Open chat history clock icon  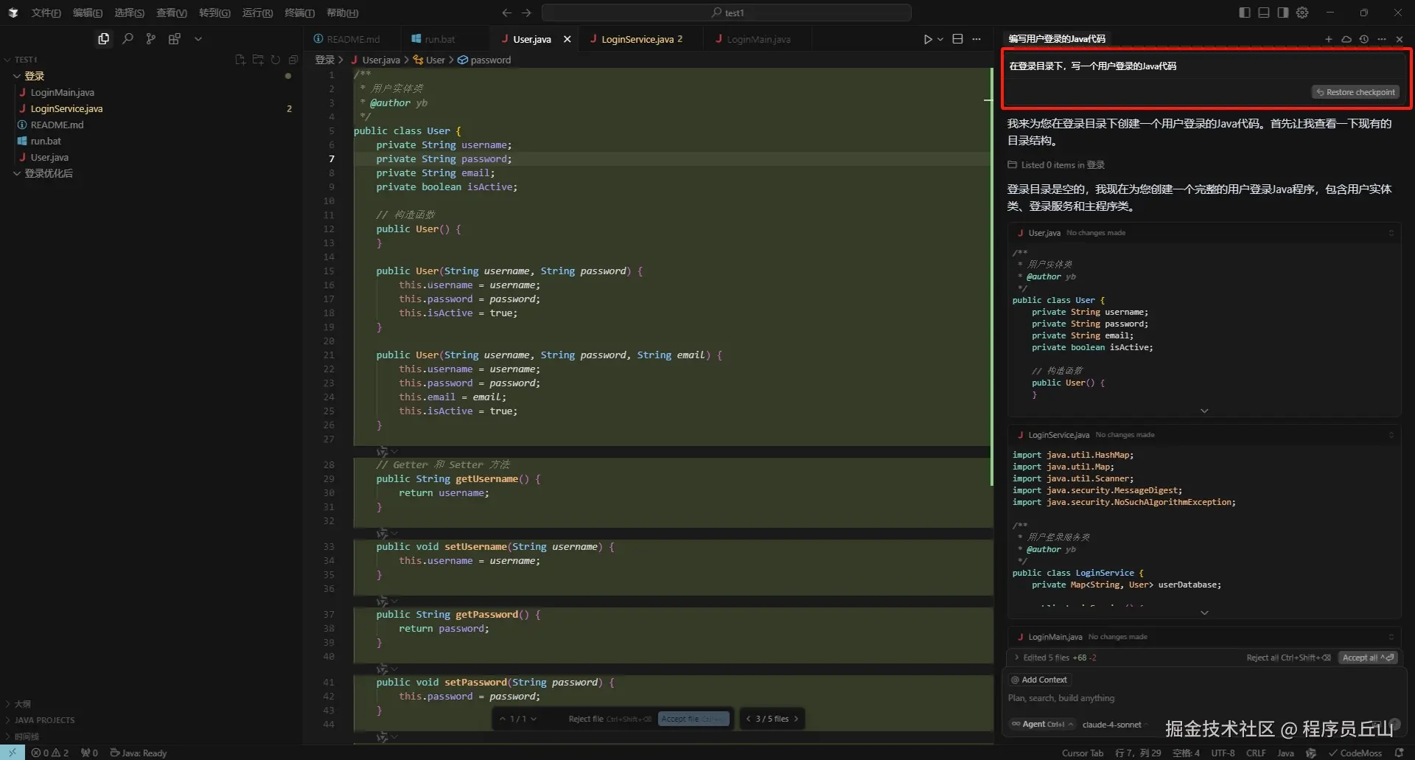click(1364, 39)
